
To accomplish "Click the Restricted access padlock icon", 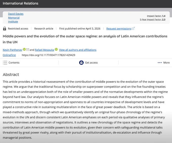I will (x=5, y=29).
